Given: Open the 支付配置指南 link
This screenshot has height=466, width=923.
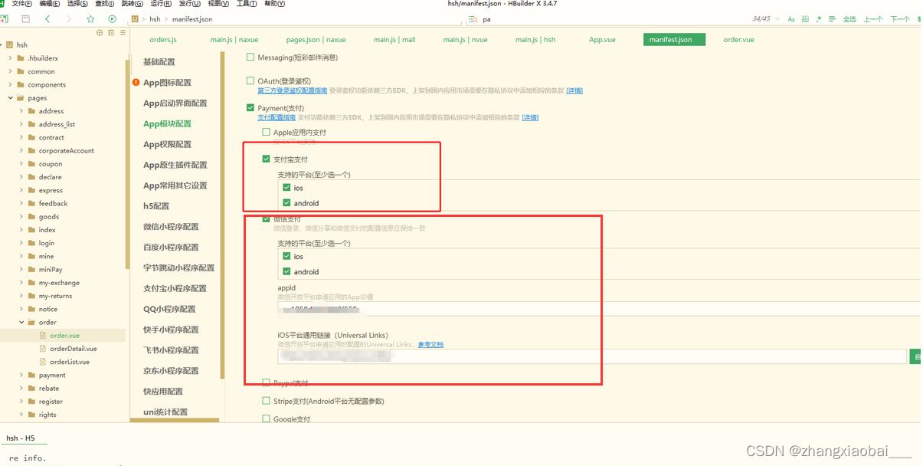Looking at the screenshot, I should [x=277, y=117].
